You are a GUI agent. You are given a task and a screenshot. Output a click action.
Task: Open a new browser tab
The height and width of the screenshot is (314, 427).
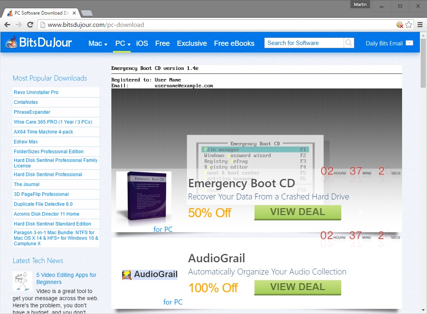pyautogui.click(x=87, y=13)
